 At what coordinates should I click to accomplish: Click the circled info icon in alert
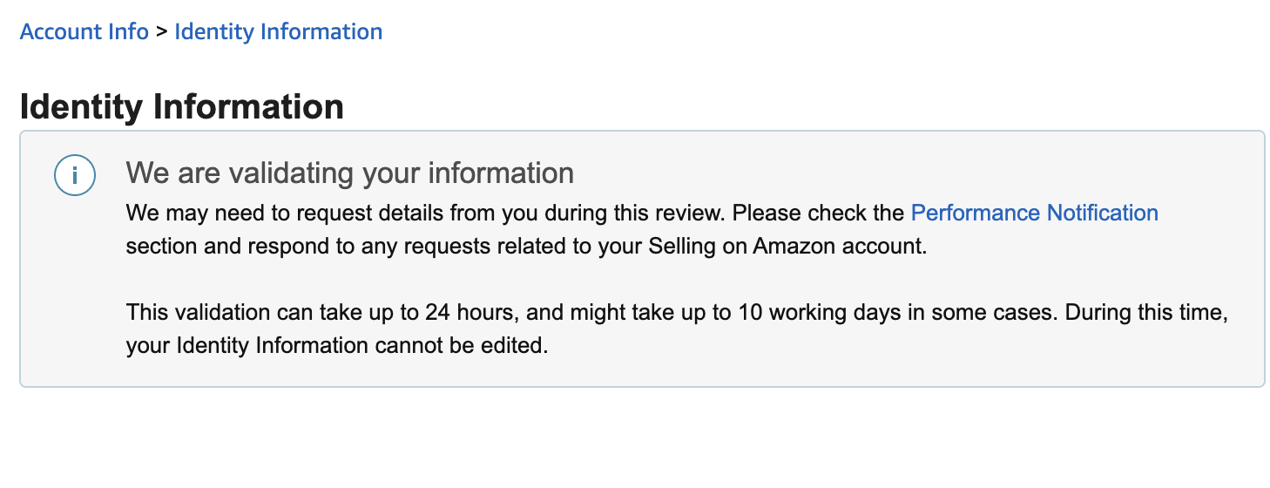[74, 176]
